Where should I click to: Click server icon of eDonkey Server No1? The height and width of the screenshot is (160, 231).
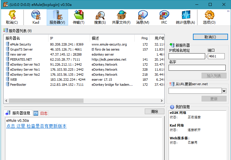[7, 69]
